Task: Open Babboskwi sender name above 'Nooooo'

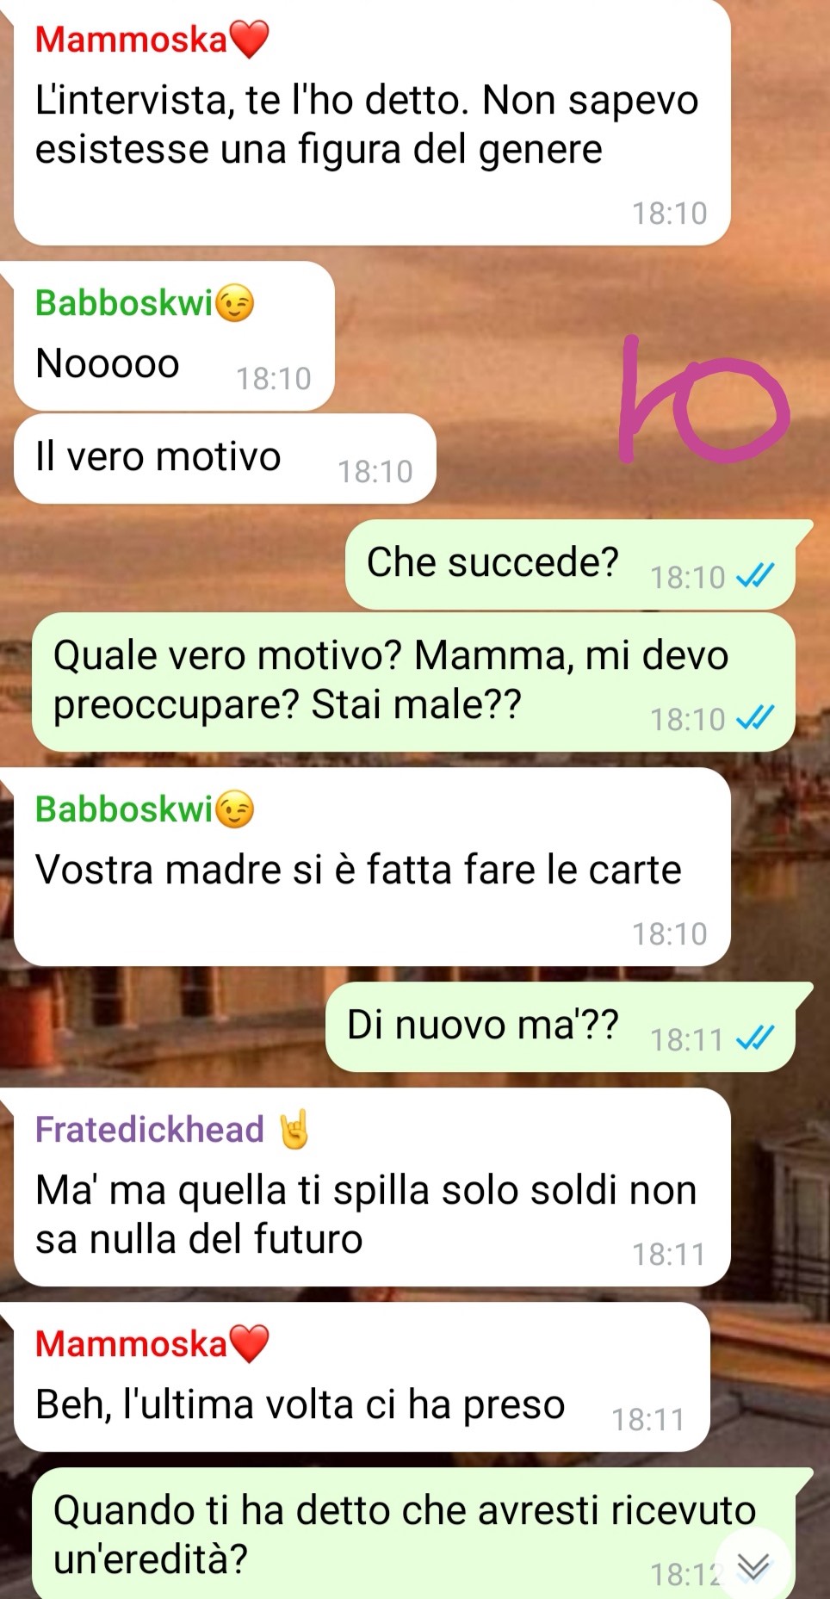Action: [x=124, y=303]
